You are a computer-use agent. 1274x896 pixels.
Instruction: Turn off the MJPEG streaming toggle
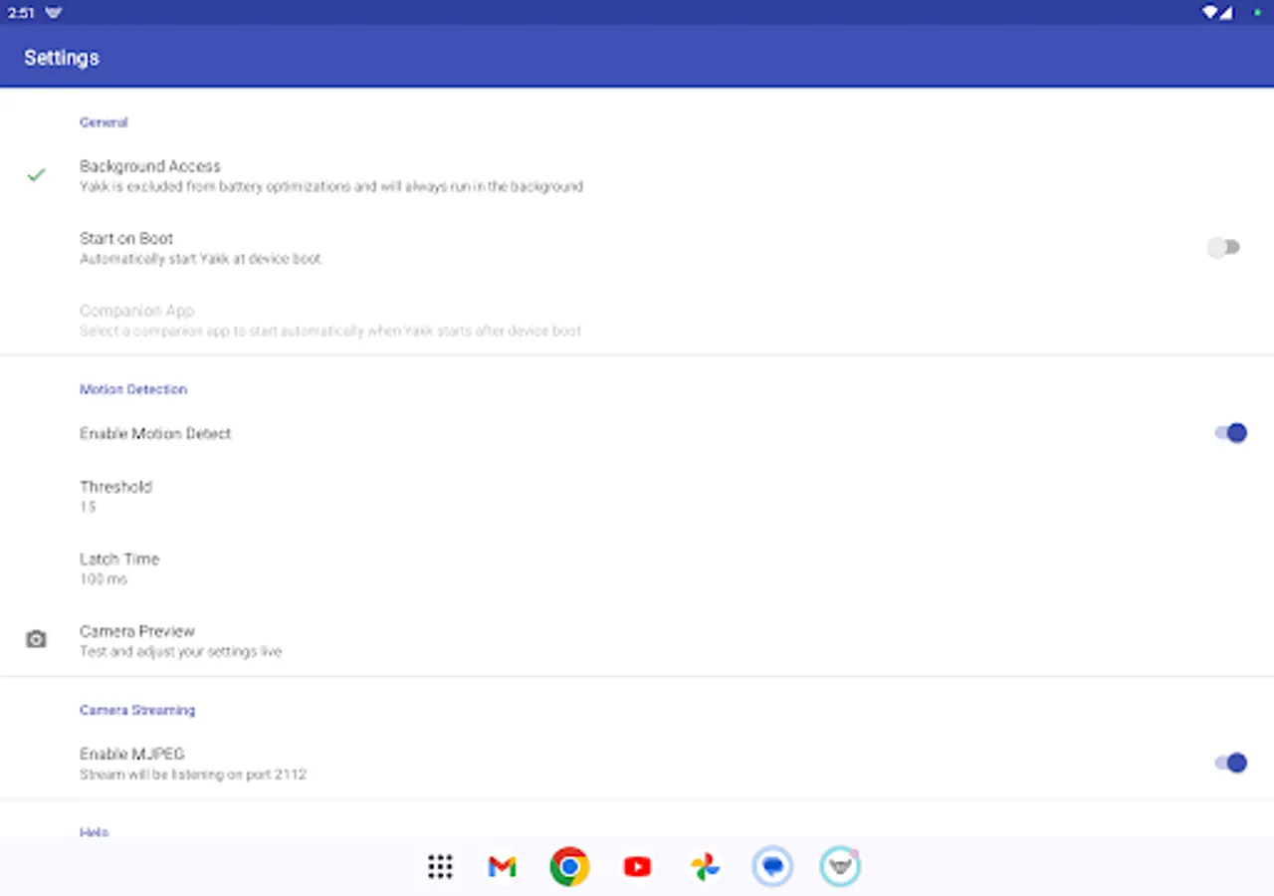(x=1232, y=763)
